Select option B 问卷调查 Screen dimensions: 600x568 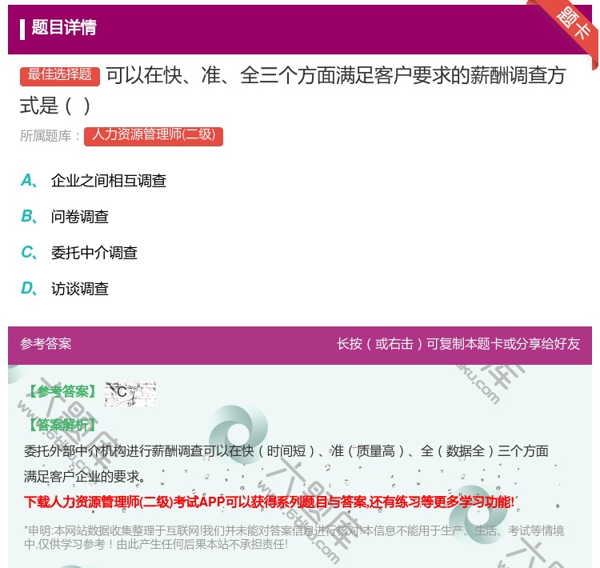click(65, 217)
